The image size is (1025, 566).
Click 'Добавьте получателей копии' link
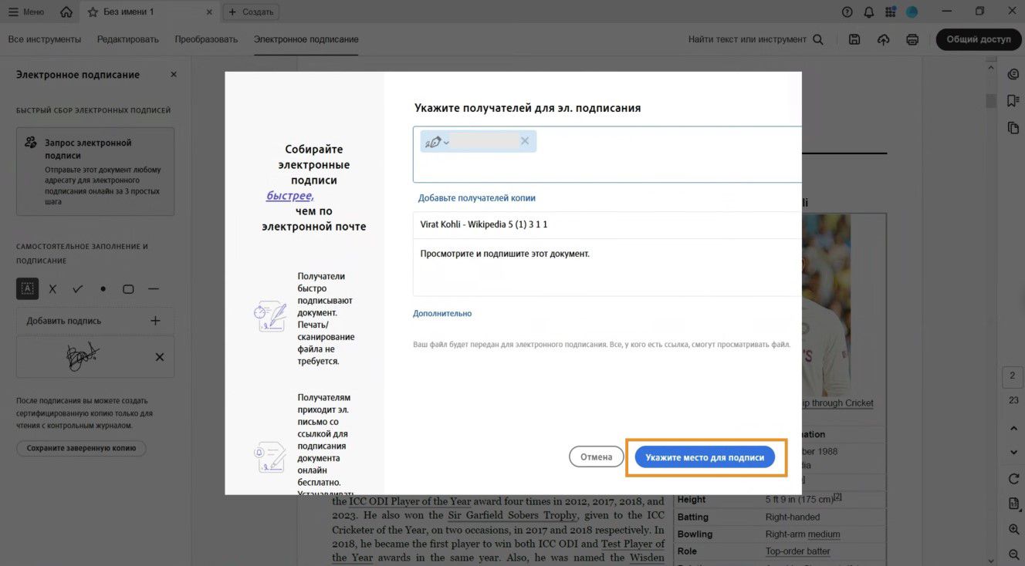click(x=477, y=198)
